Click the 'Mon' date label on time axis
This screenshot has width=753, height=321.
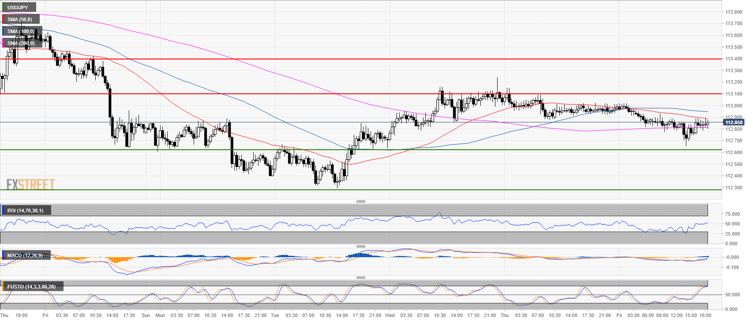[x=160, y=315]
